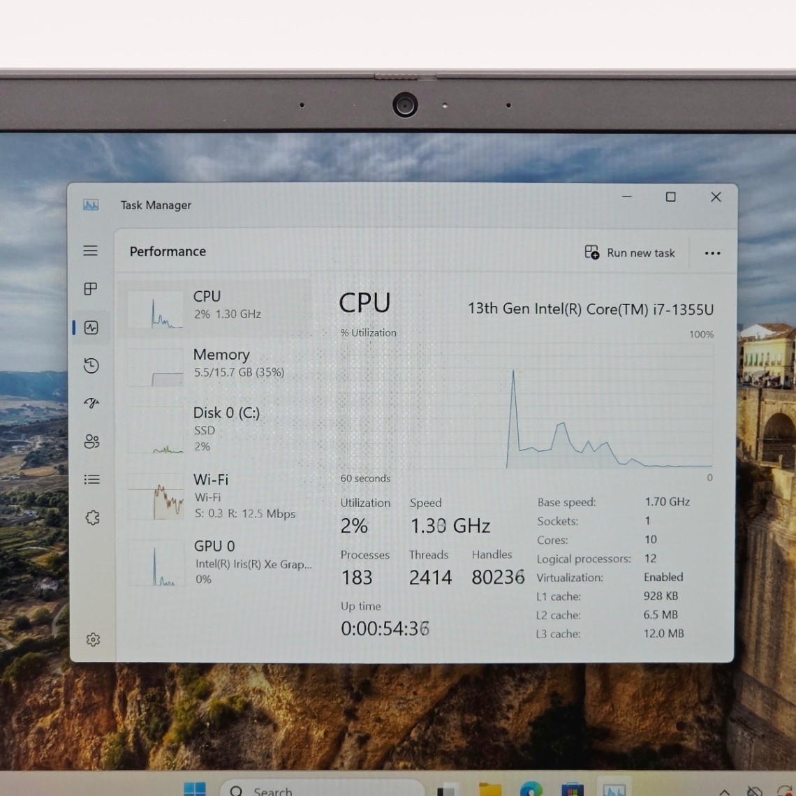The image size is (796, 796).
Task: Click the 1.30 GHz speed value
Action: click(450, 526)
